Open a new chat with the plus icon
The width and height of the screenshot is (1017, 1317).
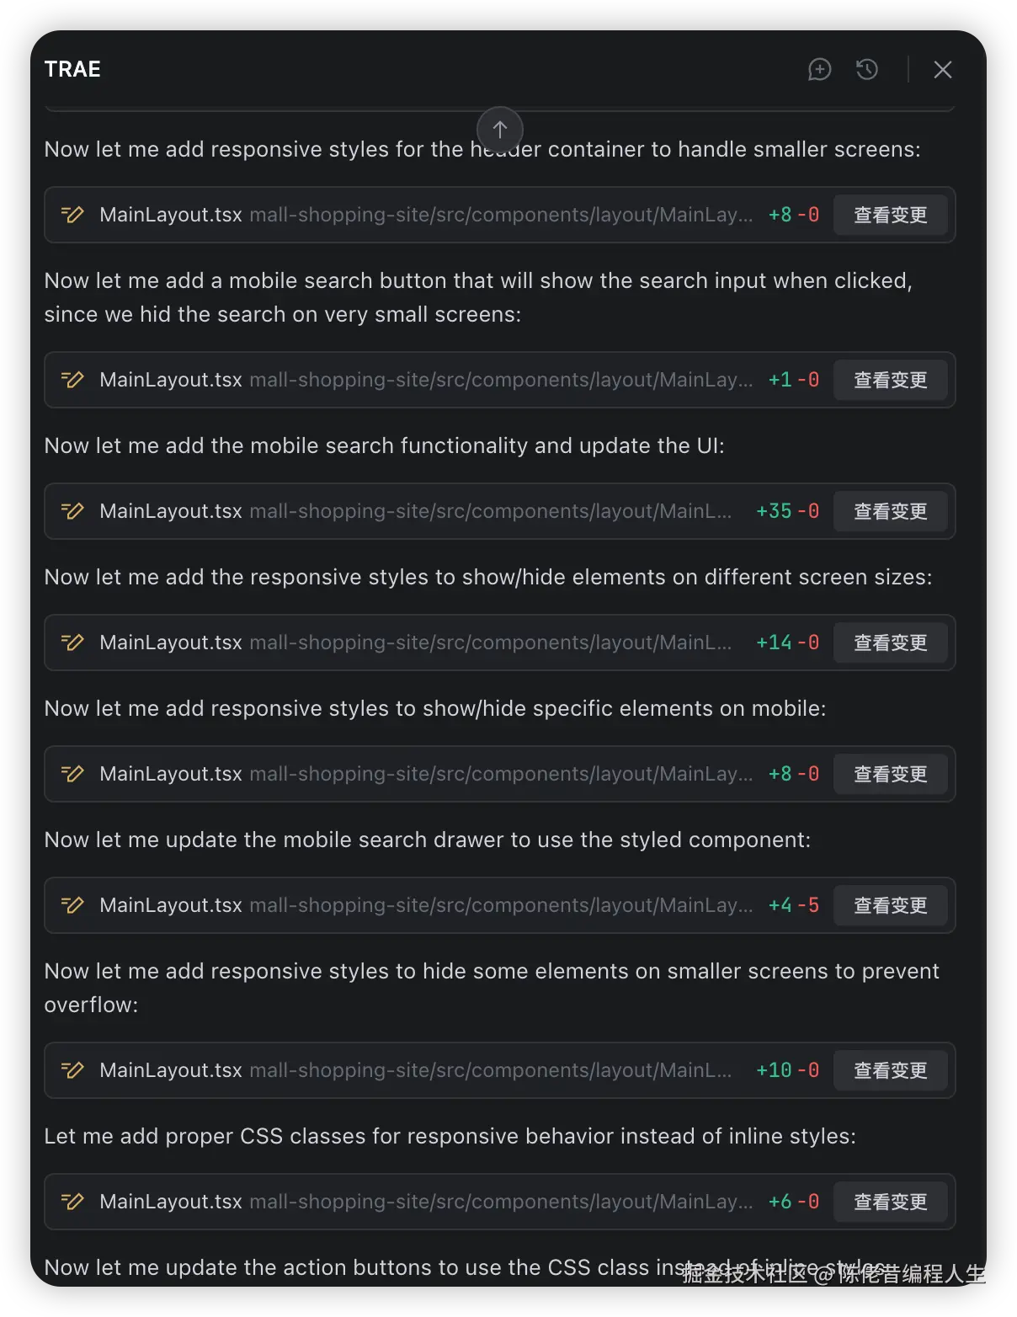(819, 69)
